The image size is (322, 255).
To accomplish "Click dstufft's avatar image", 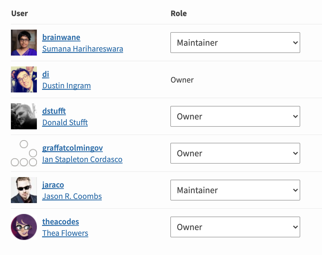I will pos(24,116).
